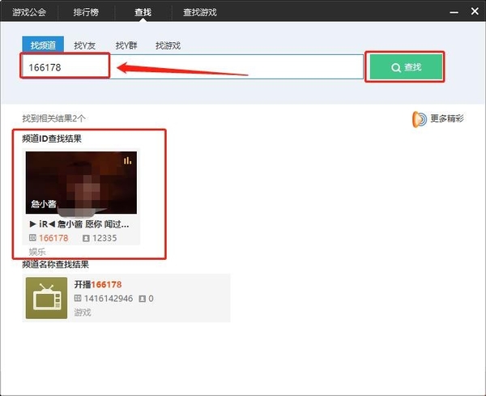
Task: Click the ID icon beside 1416142946
Action: (x=78, y=298)
